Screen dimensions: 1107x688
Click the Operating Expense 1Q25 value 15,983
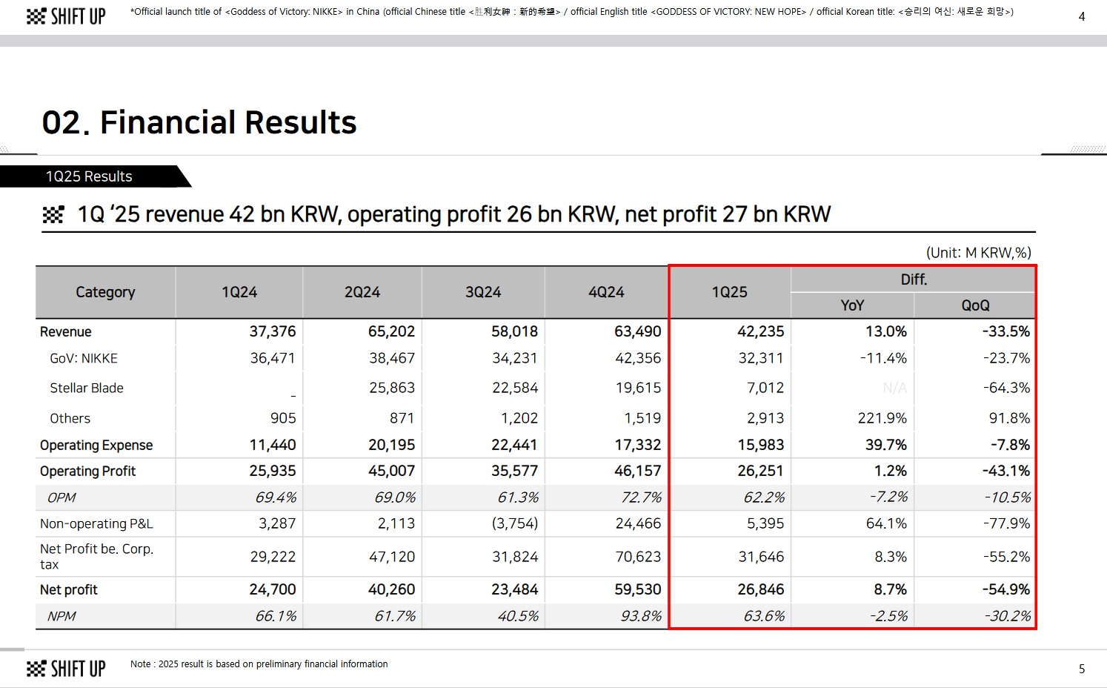761,445
